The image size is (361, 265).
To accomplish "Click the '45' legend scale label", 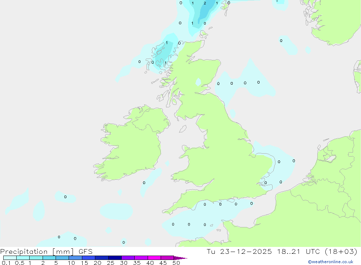I will click(163, 263).
